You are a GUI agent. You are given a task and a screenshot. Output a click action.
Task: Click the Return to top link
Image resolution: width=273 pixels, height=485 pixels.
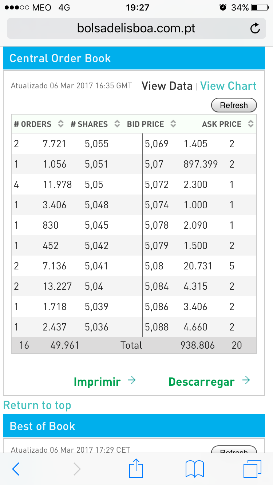pos(37,405)
